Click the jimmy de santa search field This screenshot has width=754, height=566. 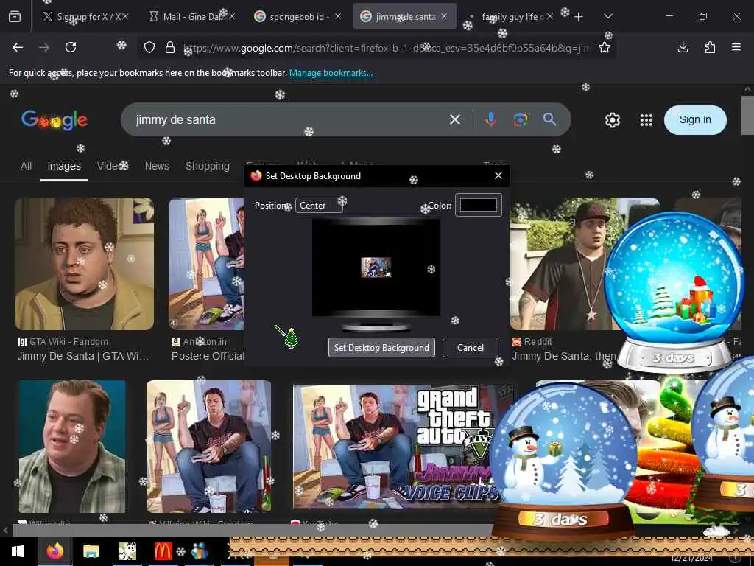tap(289, 119)
